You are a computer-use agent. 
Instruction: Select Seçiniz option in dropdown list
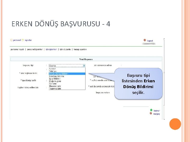(x=67, y=69)
